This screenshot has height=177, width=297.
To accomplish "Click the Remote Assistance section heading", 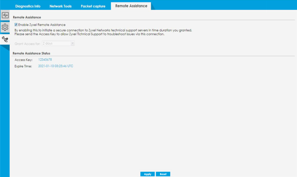I will pyautogui.click(x=27, y=17).
